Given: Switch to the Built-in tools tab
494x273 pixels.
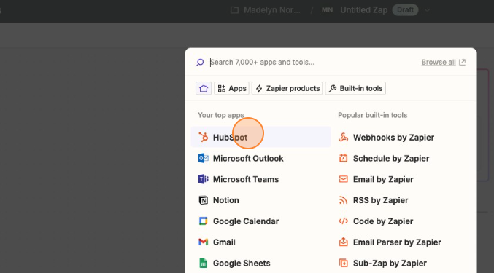Looking at the screenshot, I should click(x=355, y=88).
